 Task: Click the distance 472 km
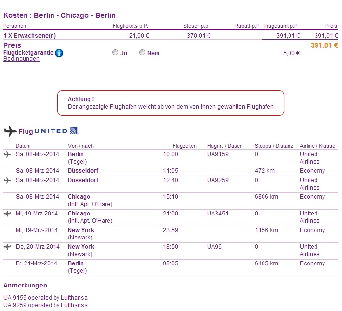264,171
